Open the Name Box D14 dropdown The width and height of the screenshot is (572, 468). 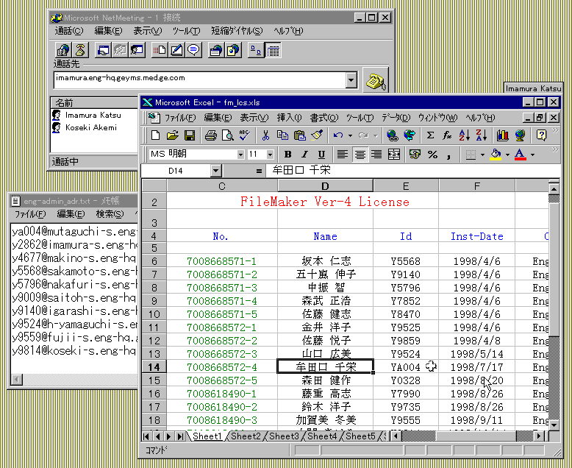click(215, 171)
